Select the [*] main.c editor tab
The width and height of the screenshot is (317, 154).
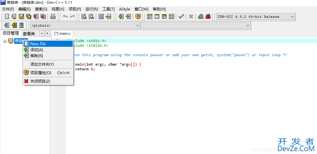(x=62, y=33)
